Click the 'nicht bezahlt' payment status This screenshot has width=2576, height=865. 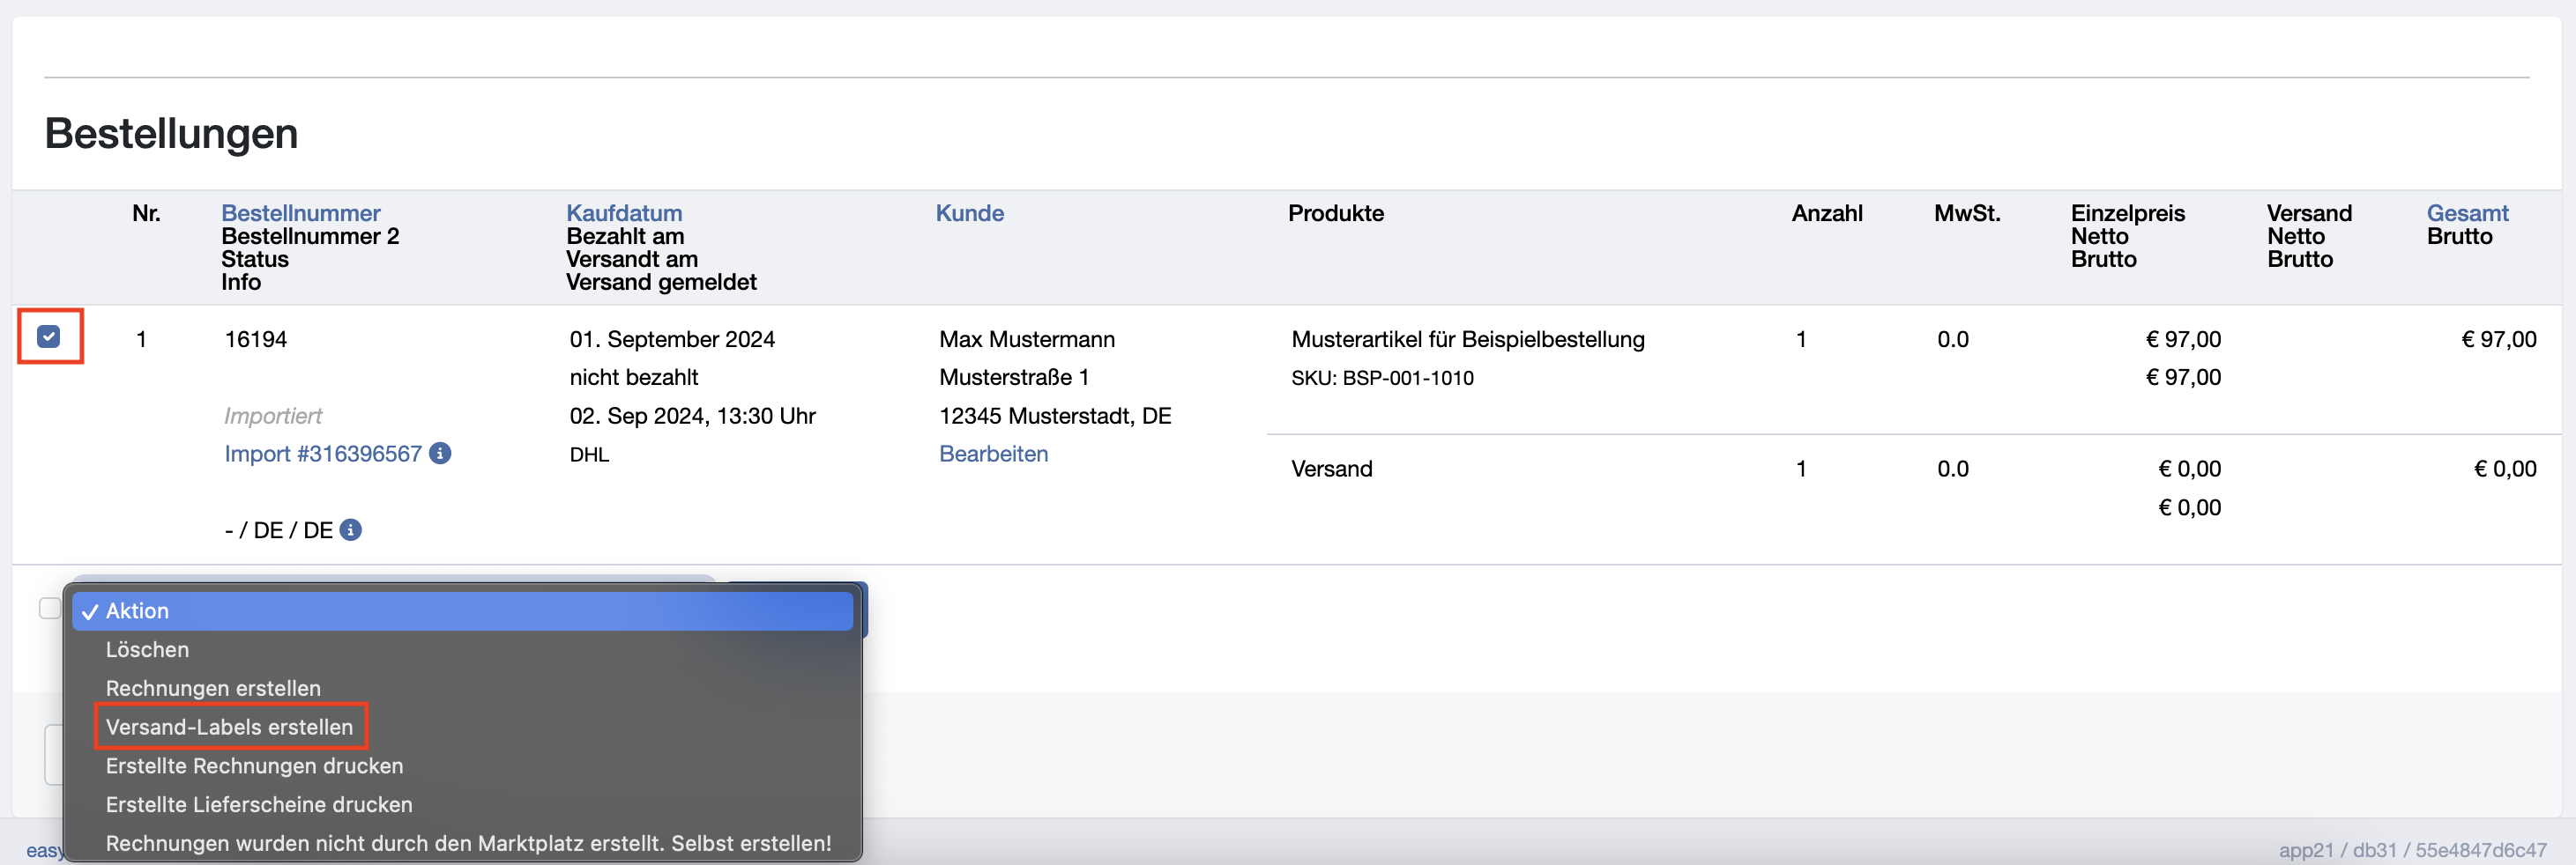click(x=634, y=378)
